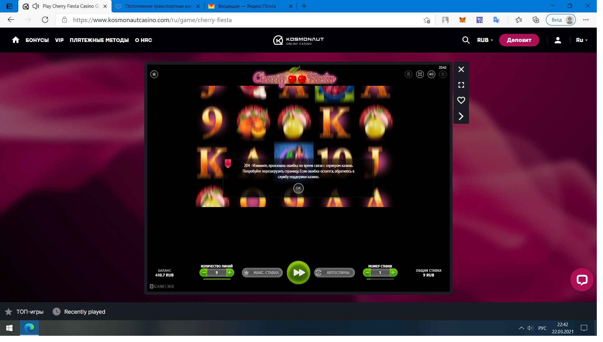Dismiss error dialog with OK

(x=298, y=188)
